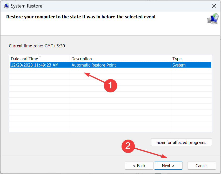221x174 pixels.
Task: Click the Current time zone GMT+5:30 text
Action: 37,46
